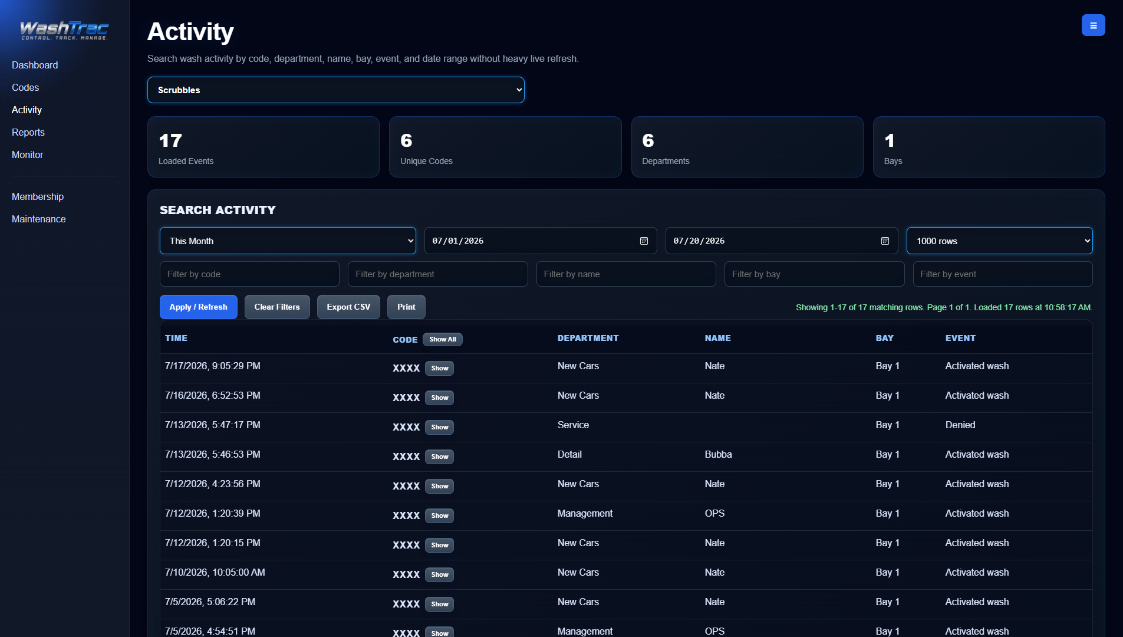
Task: Click the EVENT column header
Action: point(961,338)
